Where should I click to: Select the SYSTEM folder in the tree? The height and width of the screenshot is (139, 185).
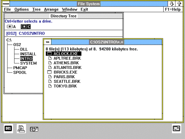pos(28,63)
